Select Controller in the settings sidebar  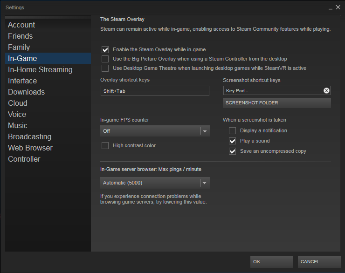pos(24,159)
